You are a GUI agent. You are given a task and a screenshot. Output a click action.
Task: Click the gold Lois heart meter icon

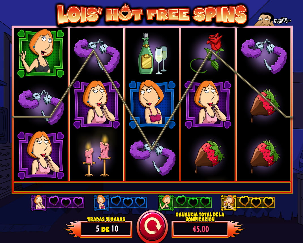229,203
